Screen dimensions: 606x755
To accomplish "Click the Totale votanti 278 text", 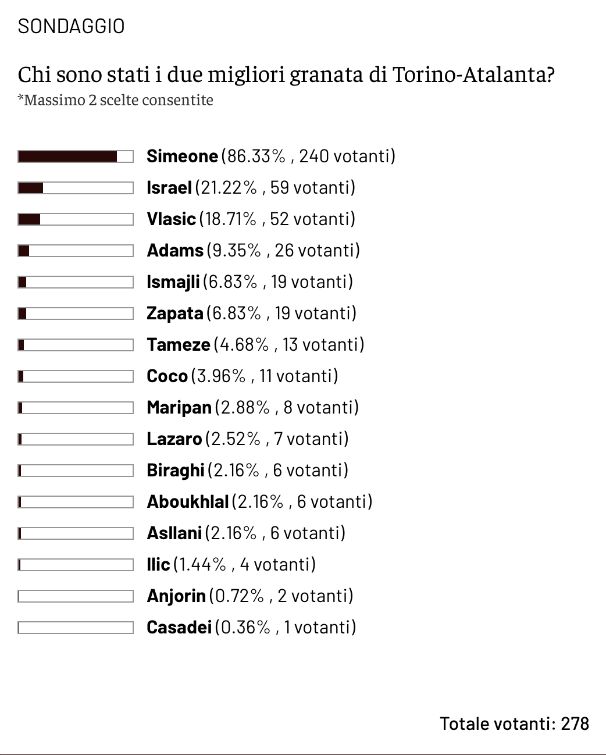I will (514, 724).
